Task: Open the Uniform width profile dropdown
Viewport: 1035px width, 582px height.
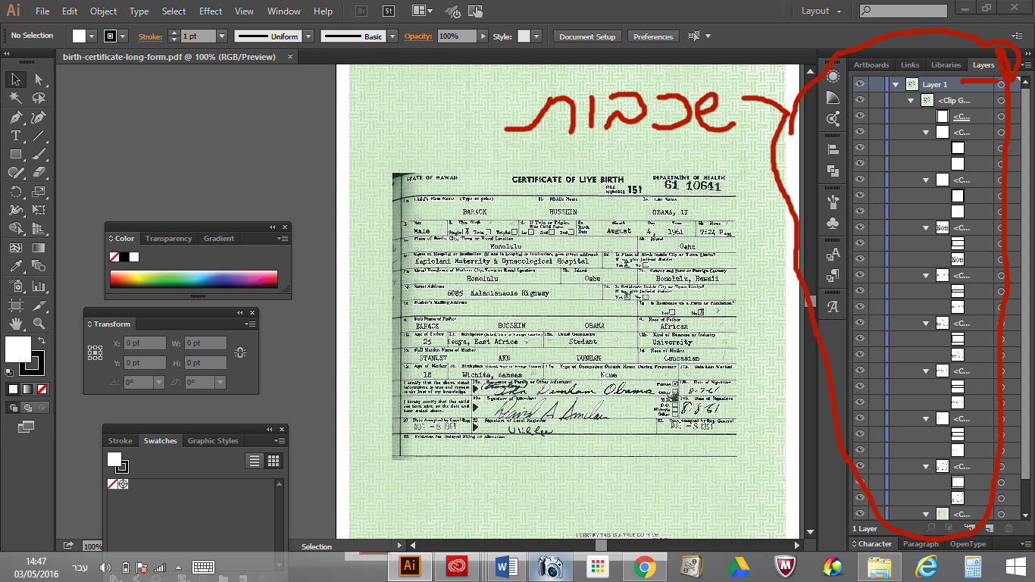Action: coord(308,36)
